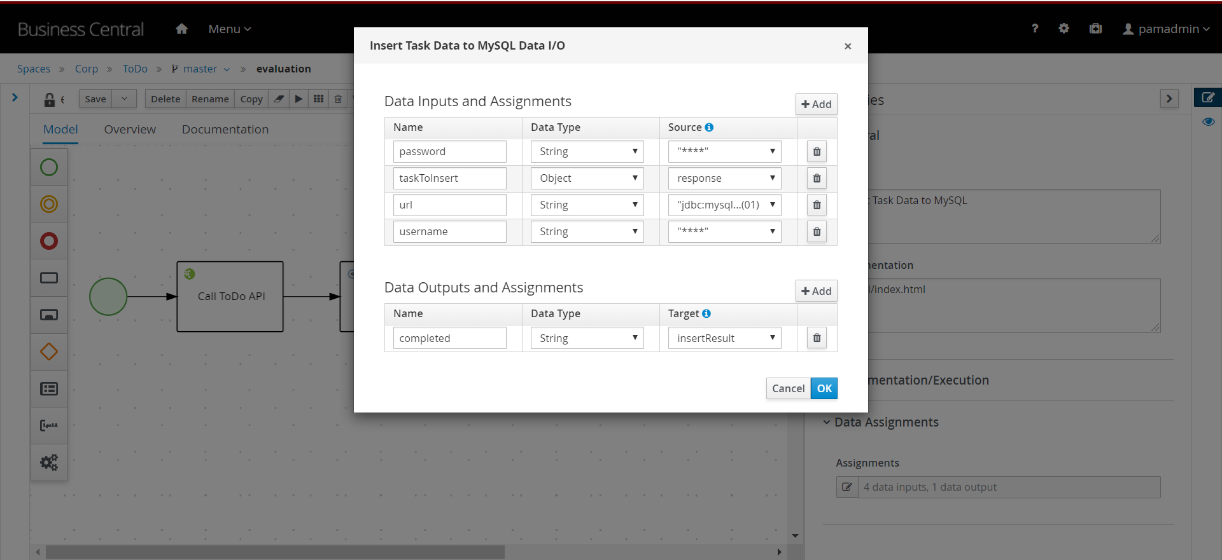Select the gateway diamond palette tool
Screen dimensions: 1222x560
point(49,352)
